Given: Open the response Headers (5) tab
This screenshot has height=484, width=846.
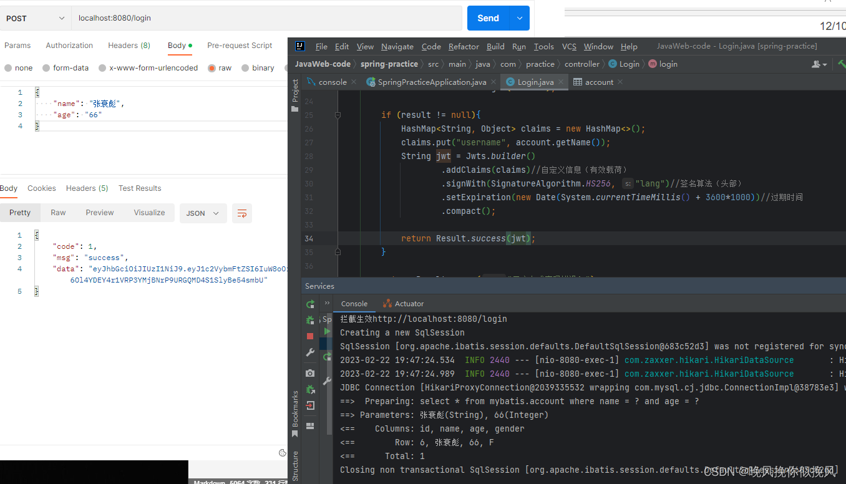Looking at the screenshot, I should click(x=87, y=188).
